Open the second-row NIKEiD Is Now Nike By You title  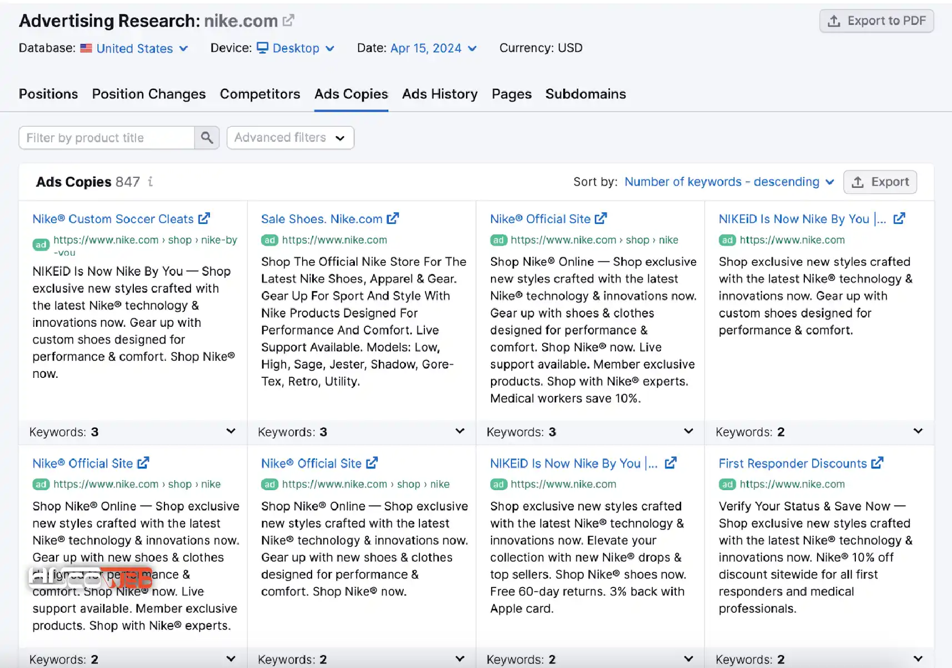574,463
